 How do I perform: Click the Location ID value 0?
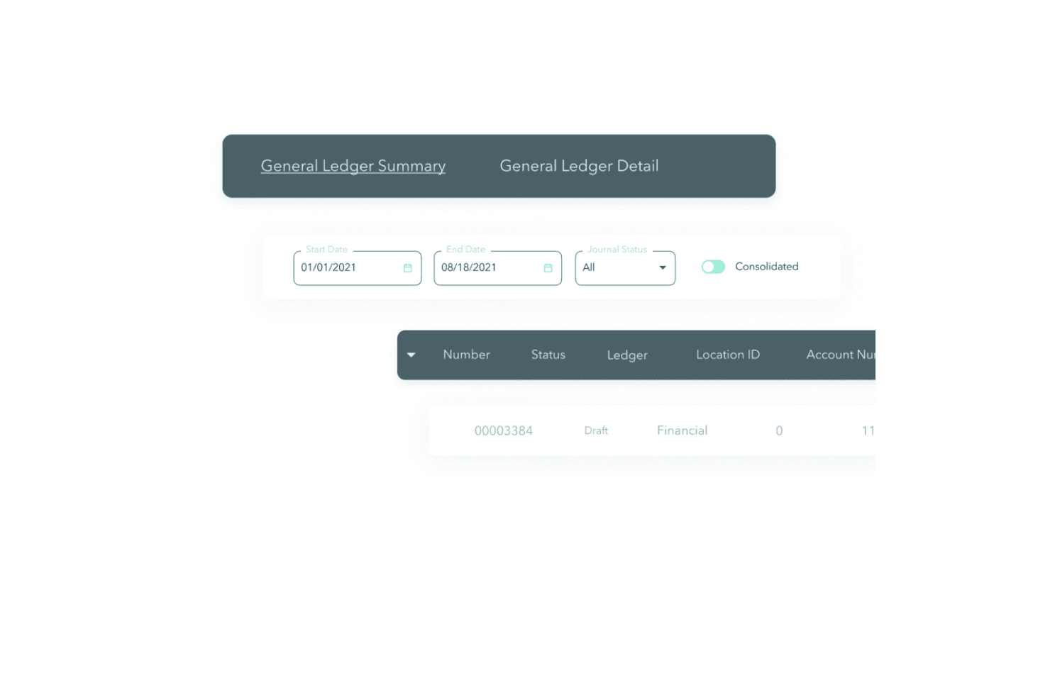click(779, 430)
